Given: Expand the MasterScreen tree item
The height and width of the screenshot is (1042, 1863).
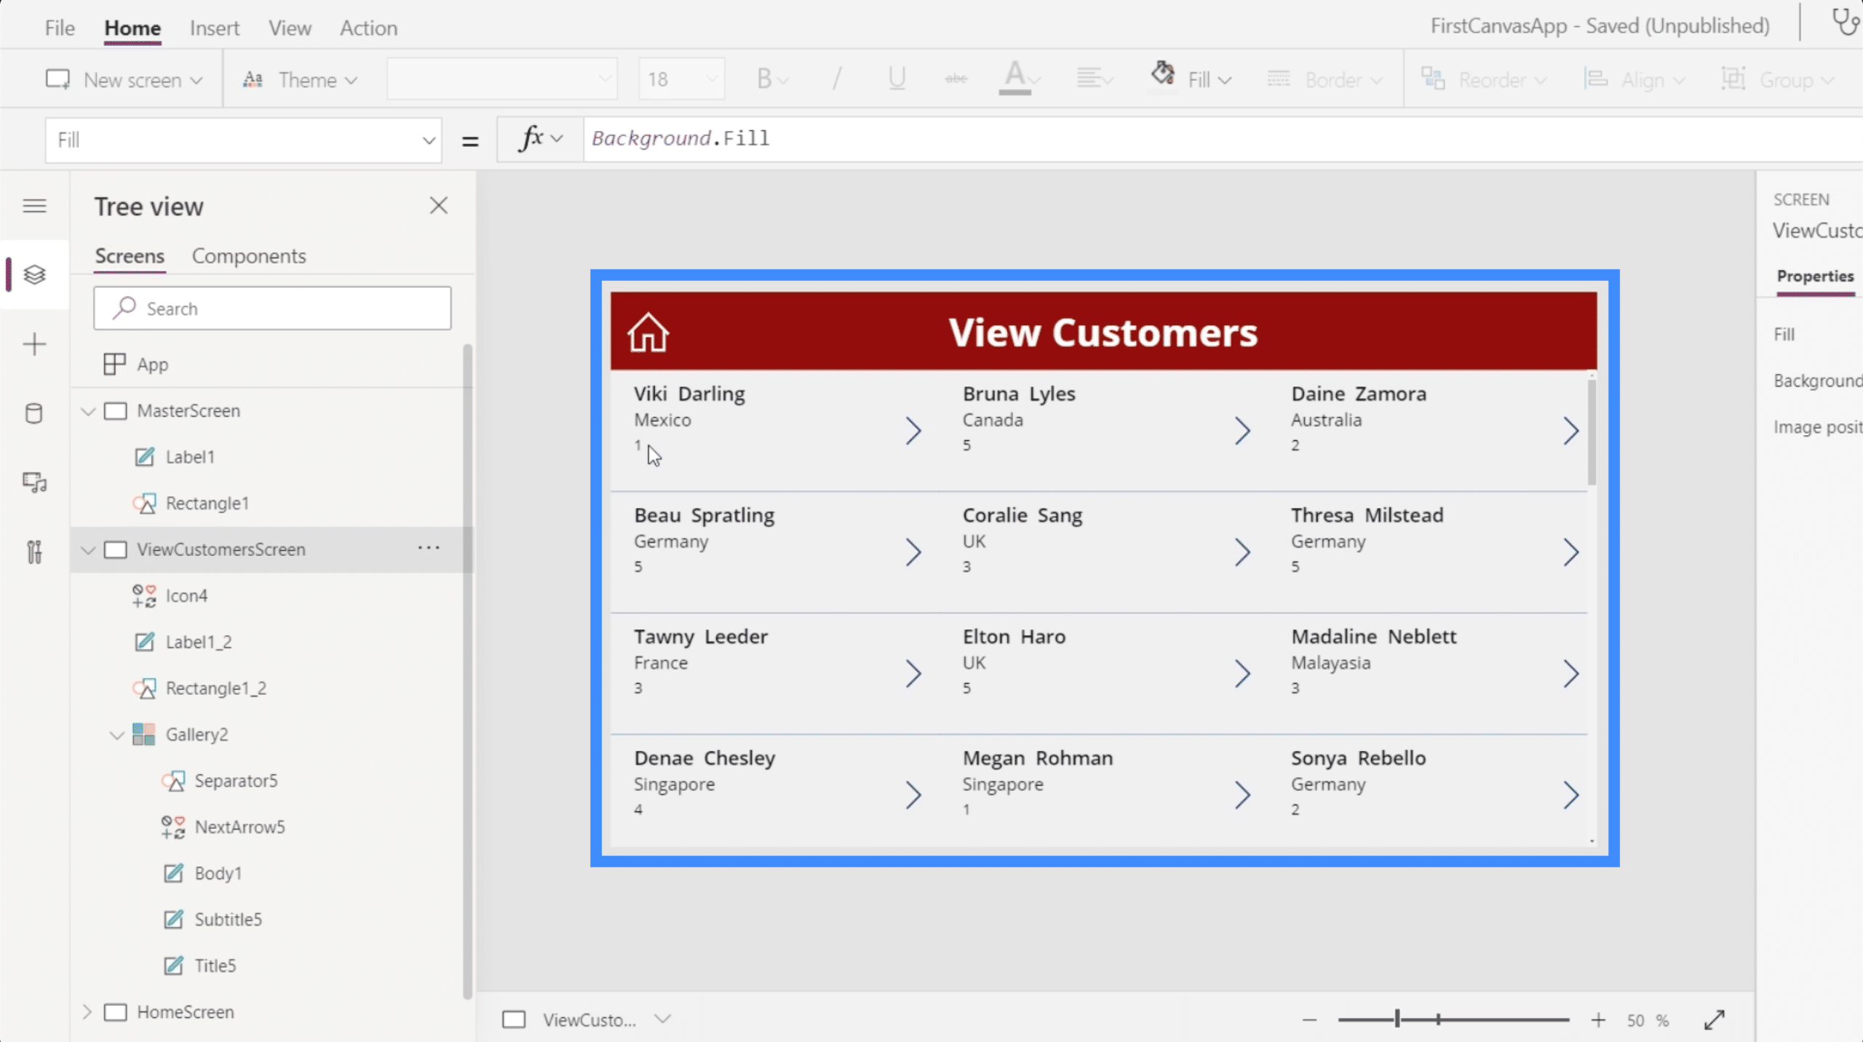Looking at the screenshot, I should 87,410.
